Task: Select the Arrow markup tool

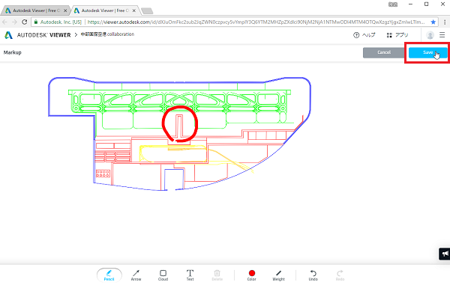Action: tap(136, 275)
